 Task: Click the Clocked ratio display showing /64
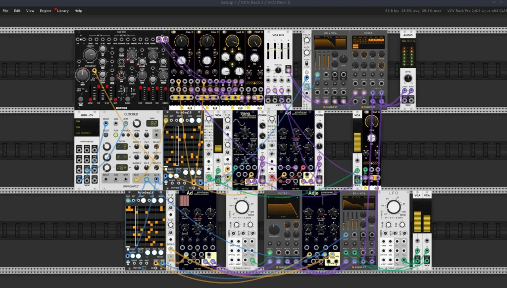[122, 167]
